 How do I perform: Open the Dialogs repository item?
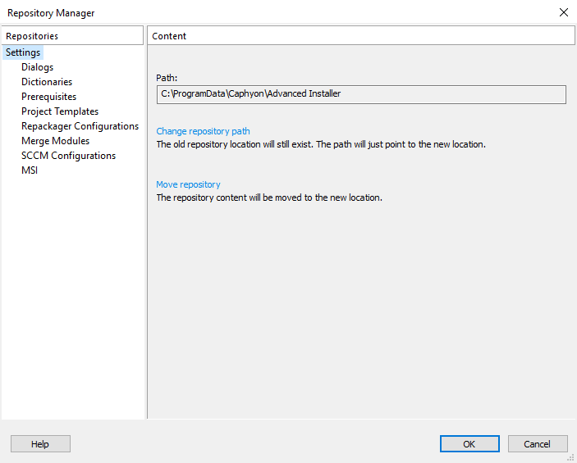pos(37,67)
